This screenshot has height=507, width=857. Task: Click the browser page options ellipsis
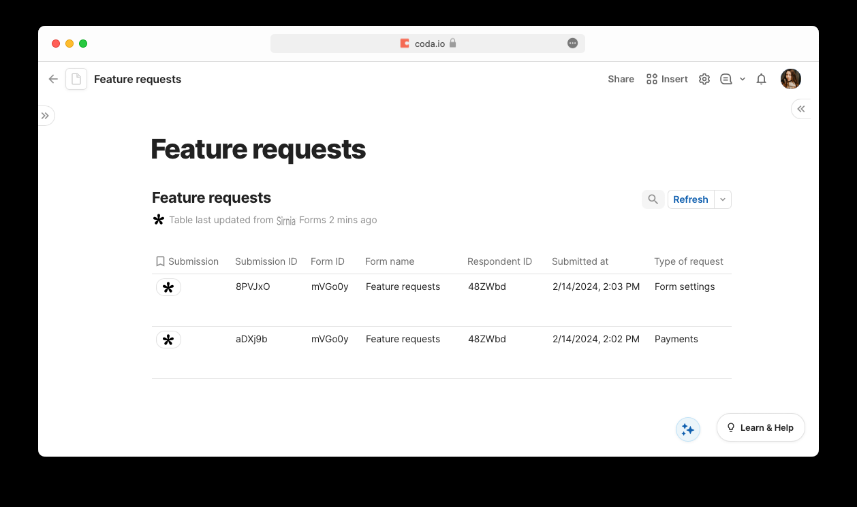click(573, 44)
